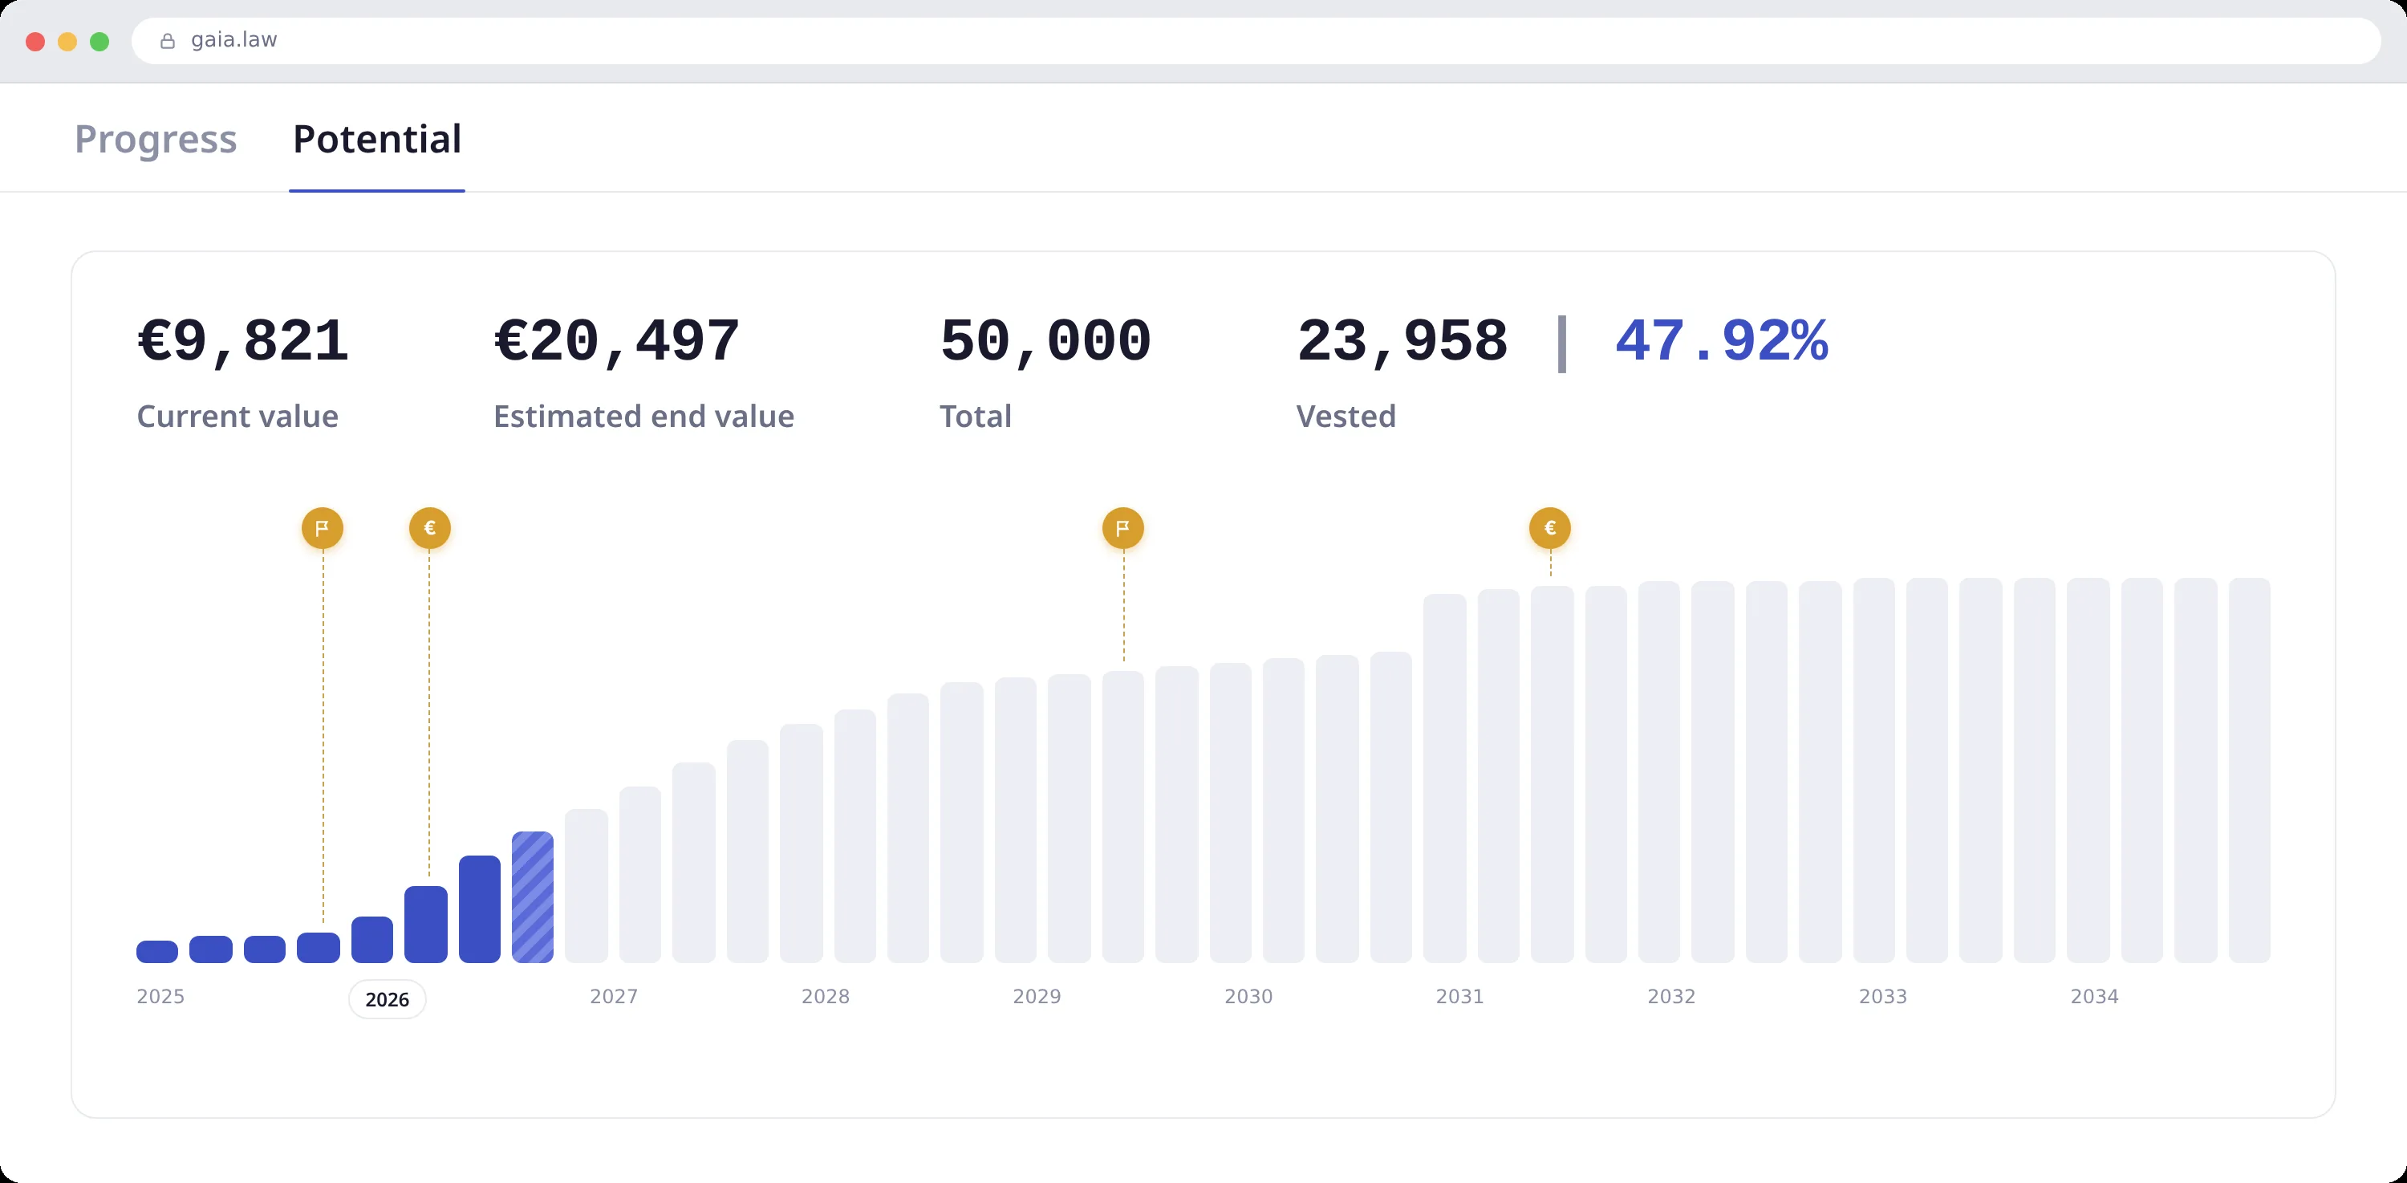Click the 23,958 vested figure
This screenshot has width=2407, height=1183.
tap(1402, 341)
